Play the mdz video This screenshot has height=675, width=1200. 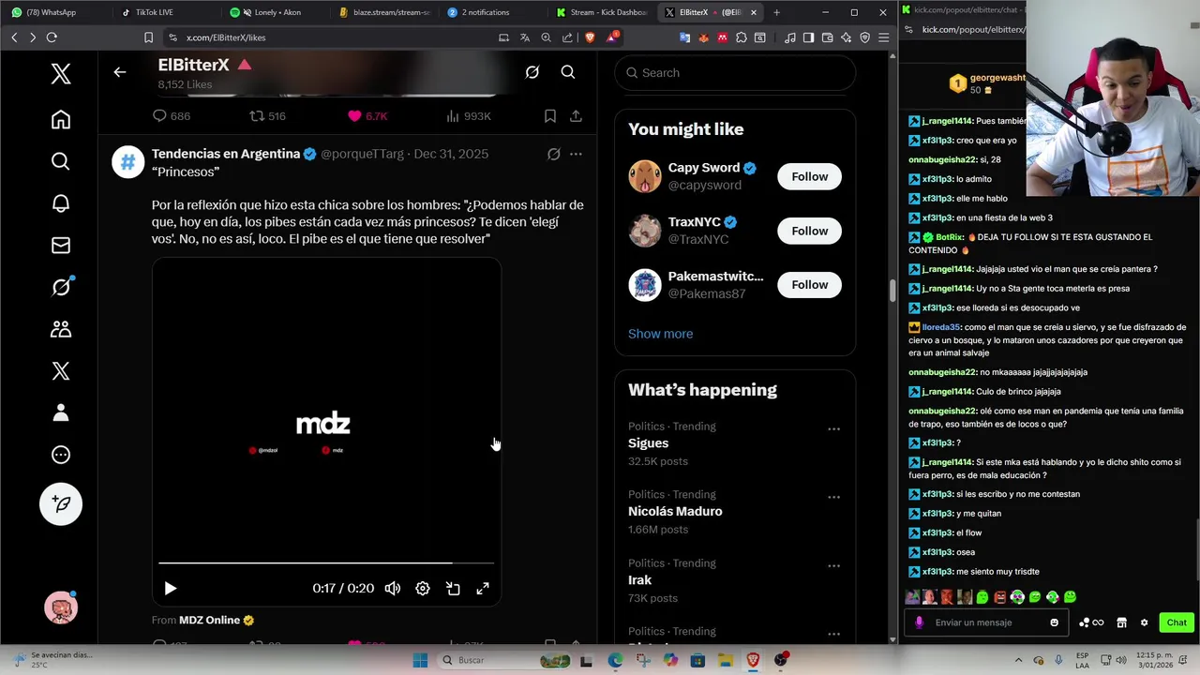point(170,589)
